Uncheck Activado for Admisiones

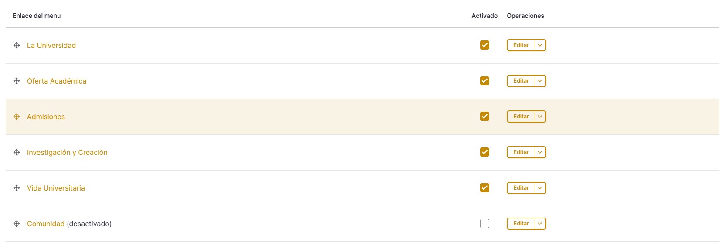coord(484,117)
